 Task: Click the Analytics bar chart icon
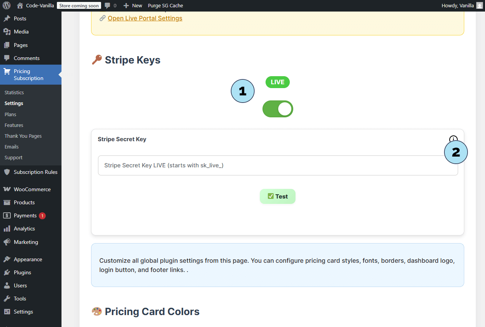tap(7, 229)
